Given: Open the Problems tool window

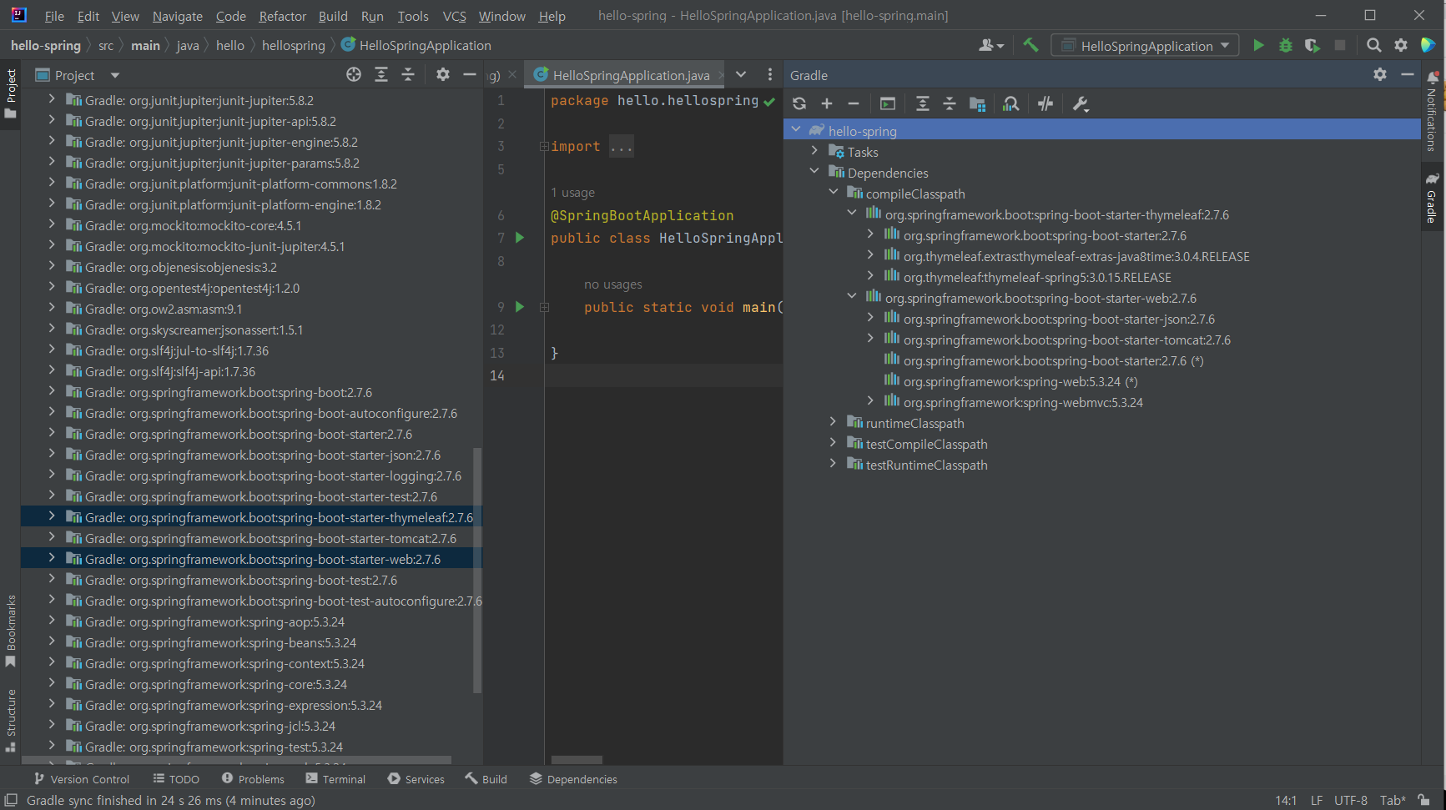Looking at the screenshot, I should pyautogui.click(x=253, y=779).
